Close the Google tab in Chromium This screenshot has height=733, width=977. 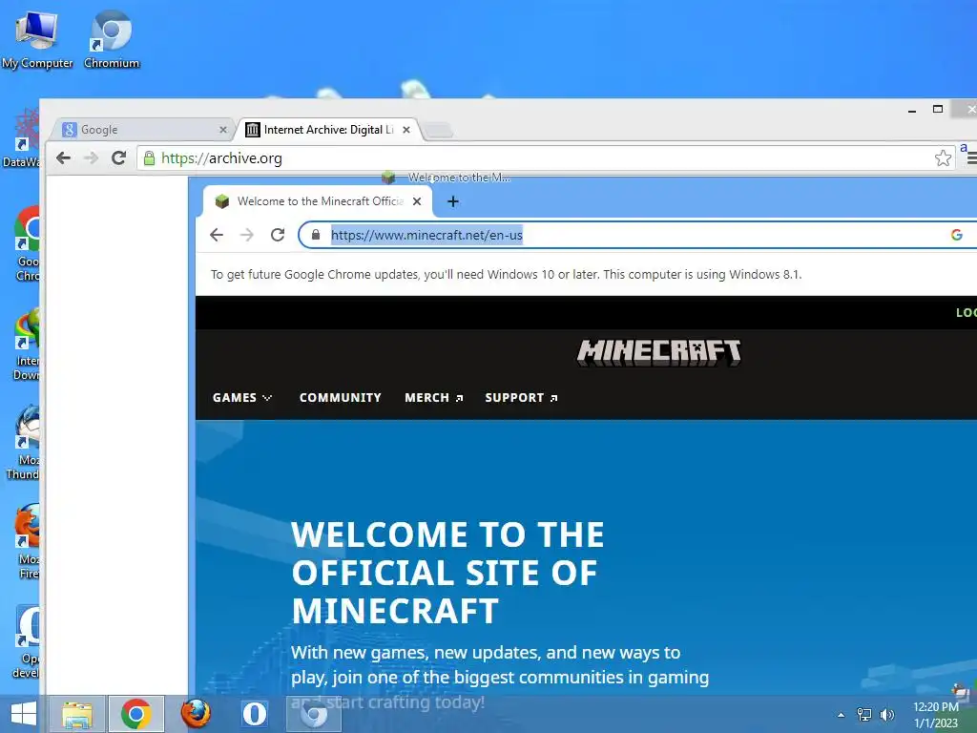(x=223, y=130)
